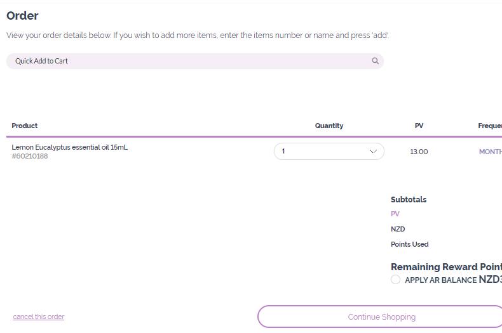Click the Product column header
The image size is (502, 333).
pyautogui.click(x=25, y=126)
